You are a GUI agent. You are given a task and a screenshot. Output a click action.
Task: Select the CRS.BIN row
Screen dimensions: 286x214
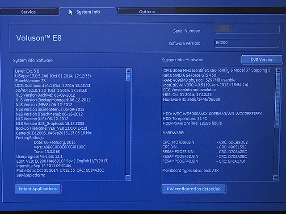click(x=205, y=147)
